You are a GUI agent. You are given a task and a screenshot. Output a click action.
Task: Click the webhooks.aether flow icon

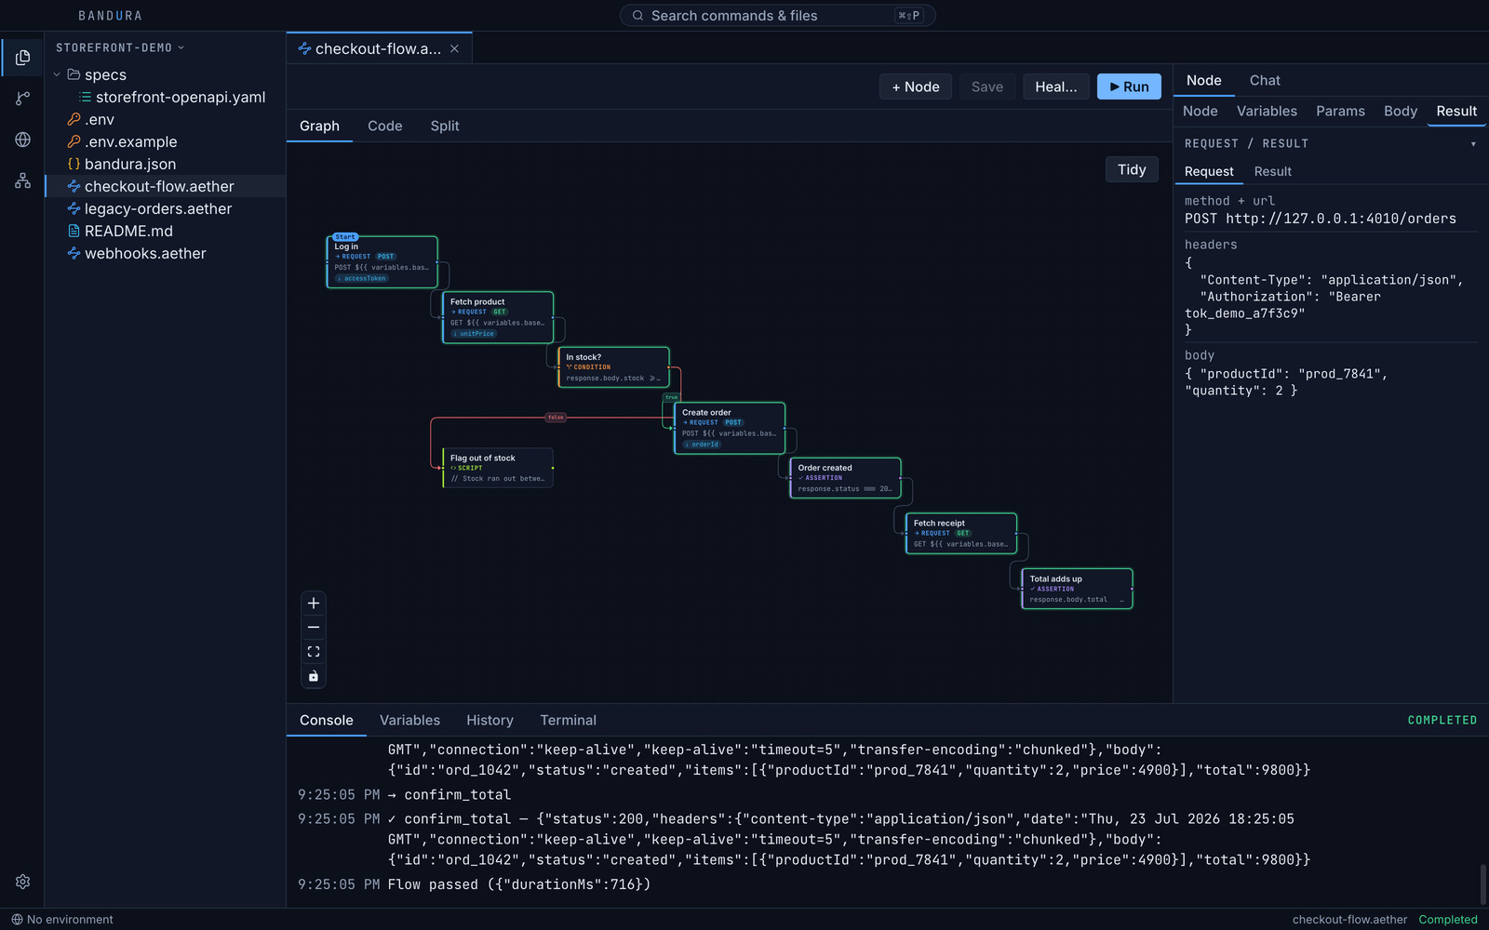(74, 253)
